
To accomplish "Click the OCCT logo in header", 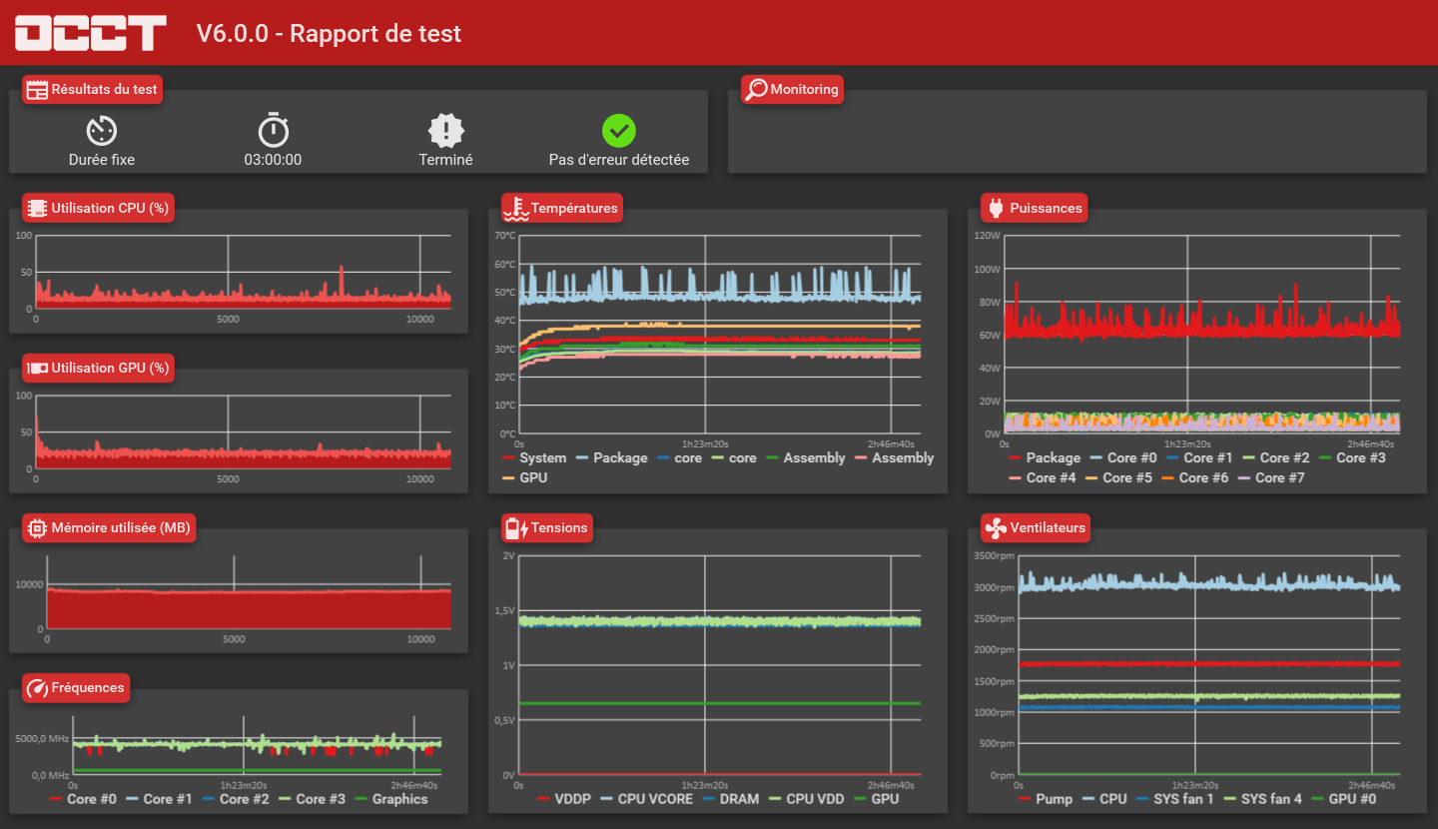I will pos(90,33).
